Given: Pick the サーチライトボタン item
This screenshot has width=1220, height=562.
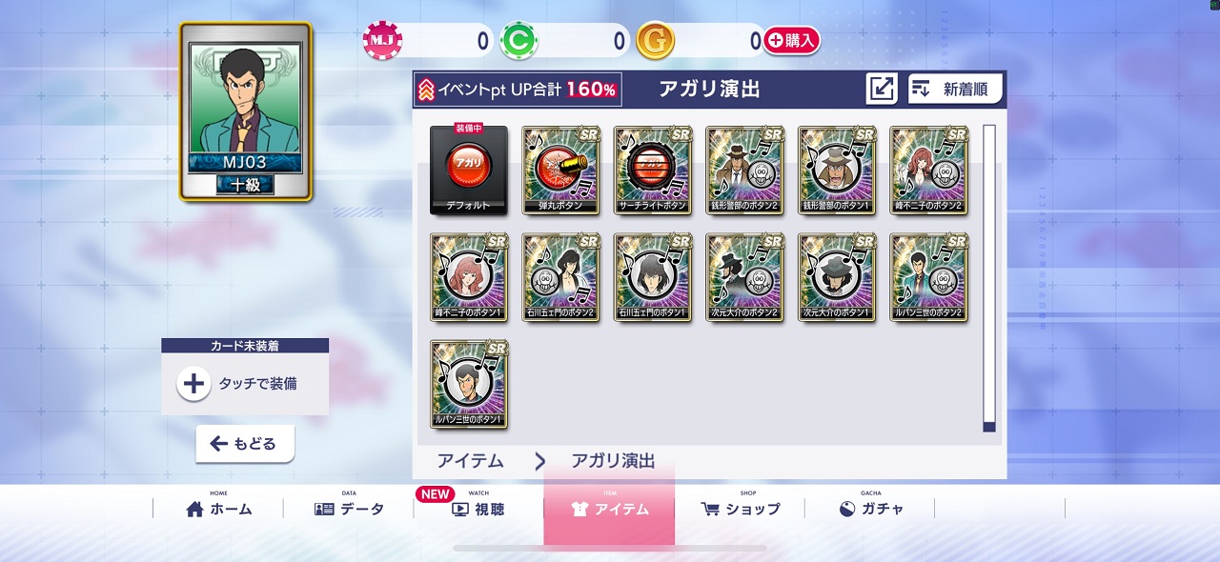Looking at the screenshot, I should tap(653, 170).
